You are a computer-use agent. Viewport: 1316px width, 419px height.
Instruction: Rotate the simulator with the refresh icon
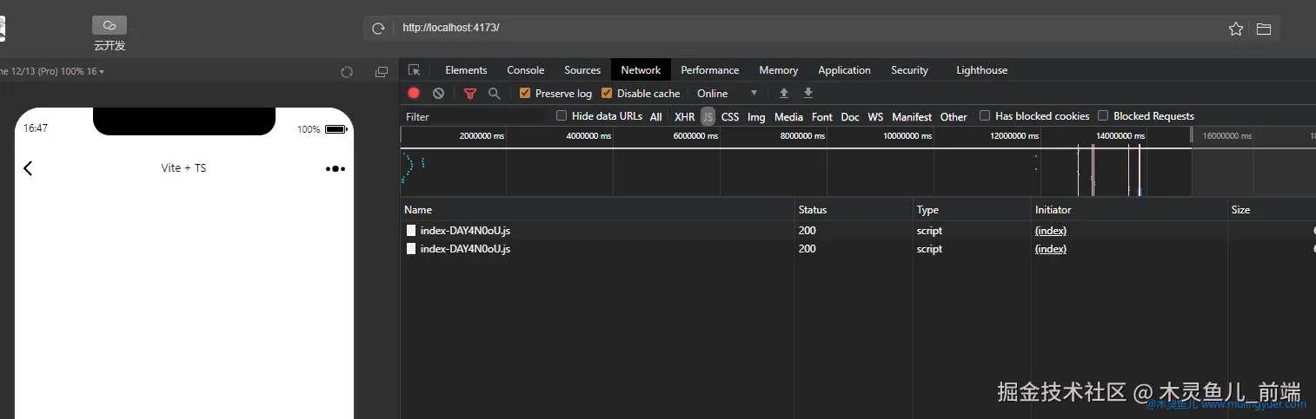tap(347, 72)
